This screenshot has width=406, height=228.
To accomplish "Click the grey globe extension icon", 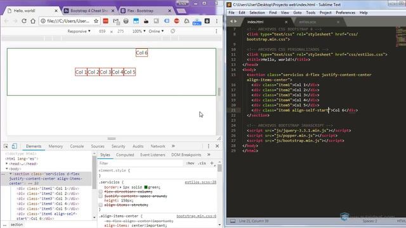I will tap(126, 21).
